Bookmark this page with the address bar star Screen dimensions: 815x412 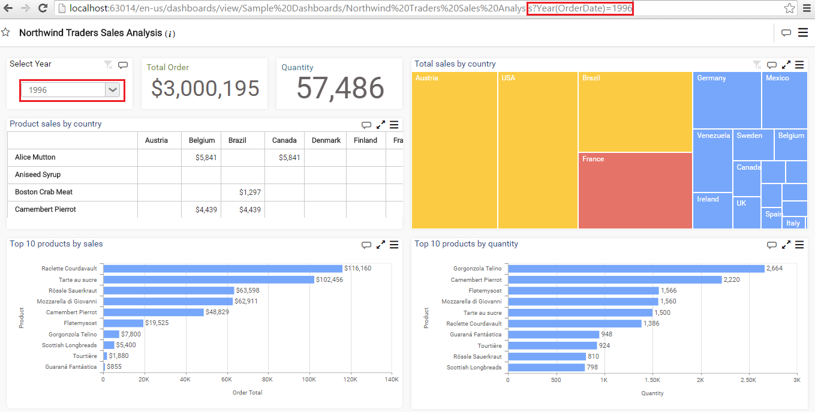click(x=790, y=8)
